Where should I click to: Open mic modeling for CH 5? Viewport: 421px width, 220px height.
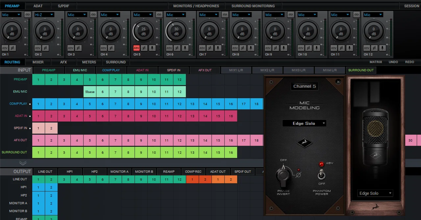[x=152, y=48]
